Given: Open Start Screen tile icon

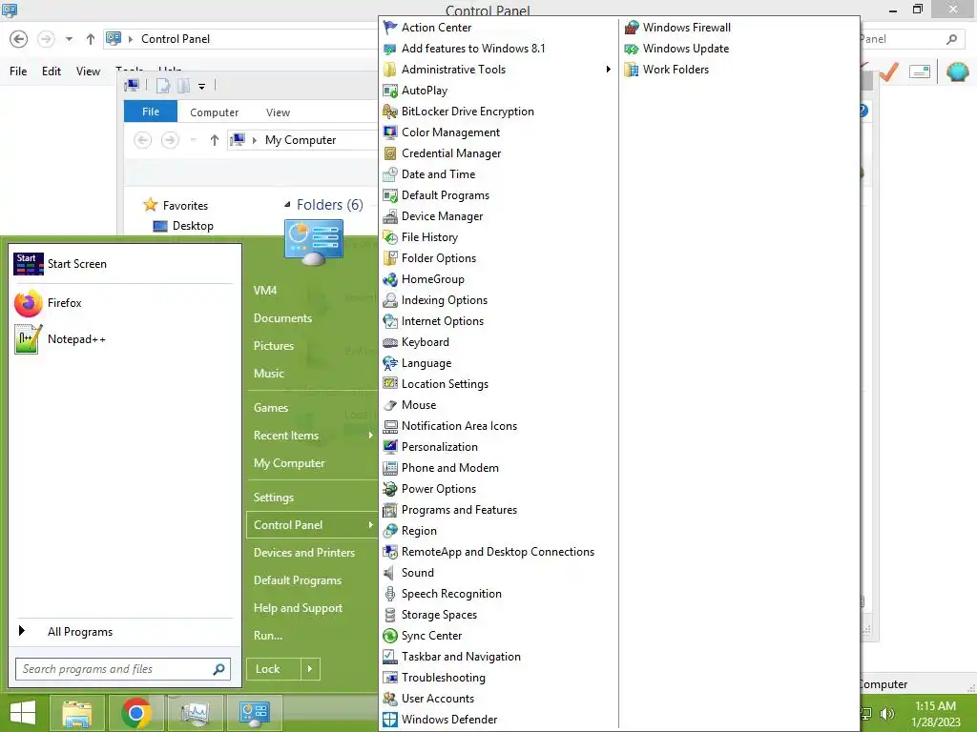Looking at the screenshot, I should click(29, 264).
